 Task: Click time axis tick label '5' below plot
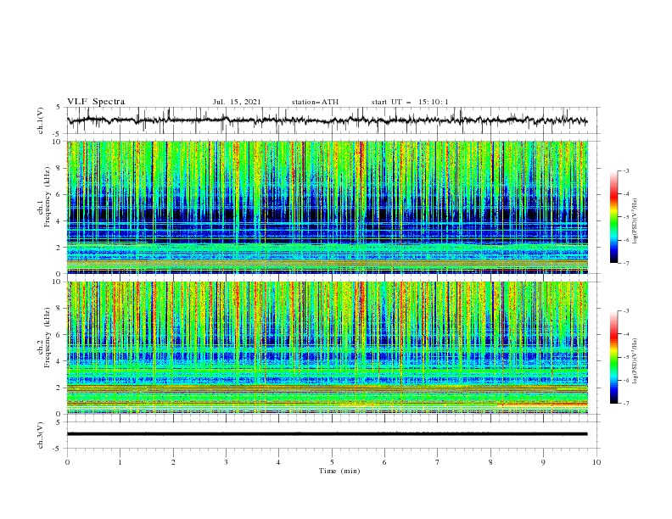point(332,462)
